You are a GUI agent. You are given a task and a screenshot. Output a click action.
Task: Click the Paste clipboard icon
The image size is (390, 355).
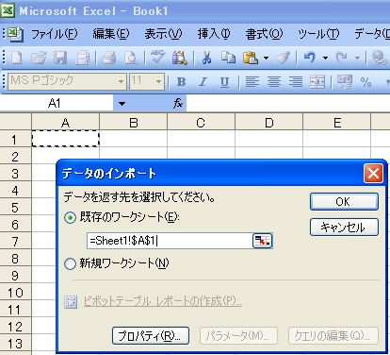251,58
